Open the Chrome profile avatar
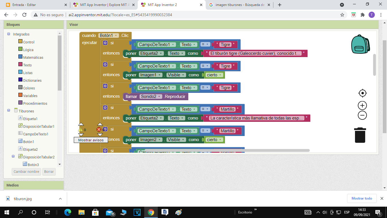 pyautogui.click(x=371, y=15)
